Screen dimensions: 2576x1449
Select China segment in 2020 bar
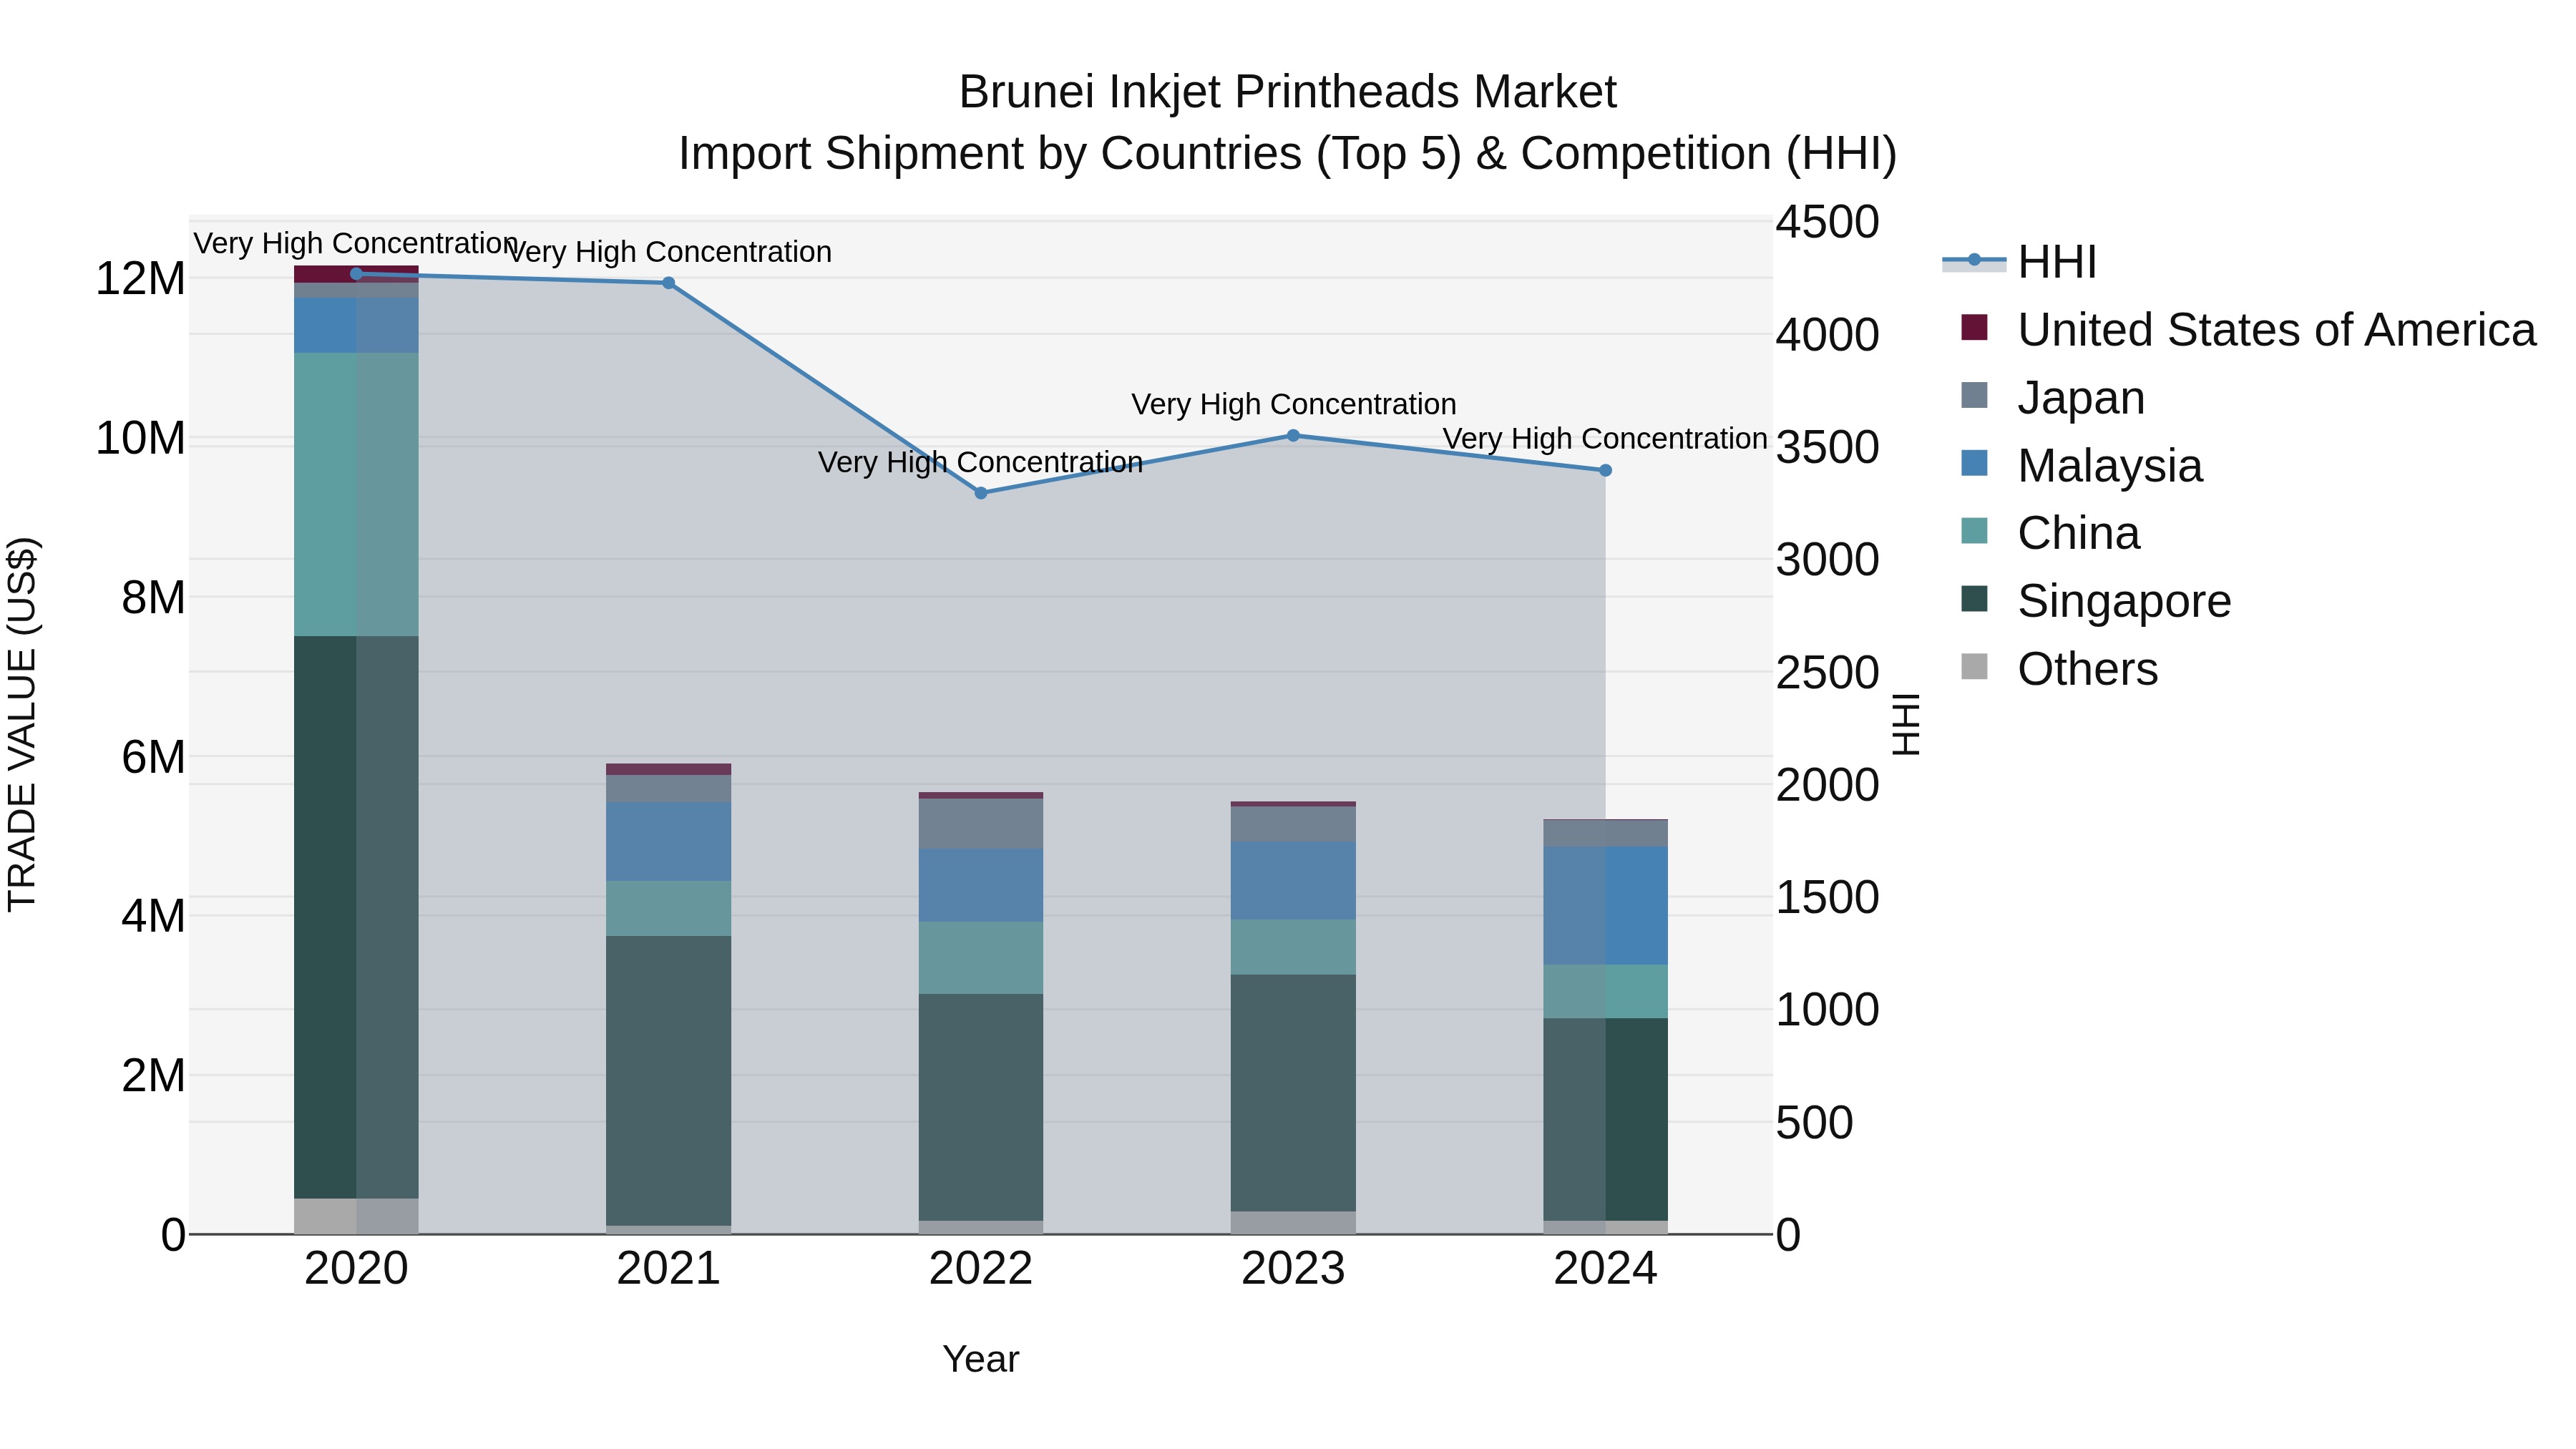tap(356, 494)
